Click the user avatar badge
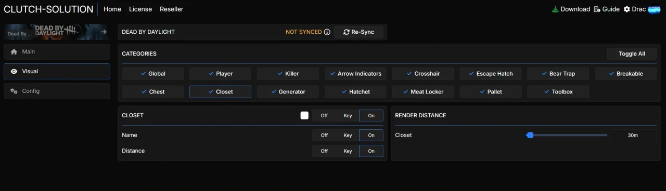The width and height of the screenshot is (666, 191). (654, 9)
